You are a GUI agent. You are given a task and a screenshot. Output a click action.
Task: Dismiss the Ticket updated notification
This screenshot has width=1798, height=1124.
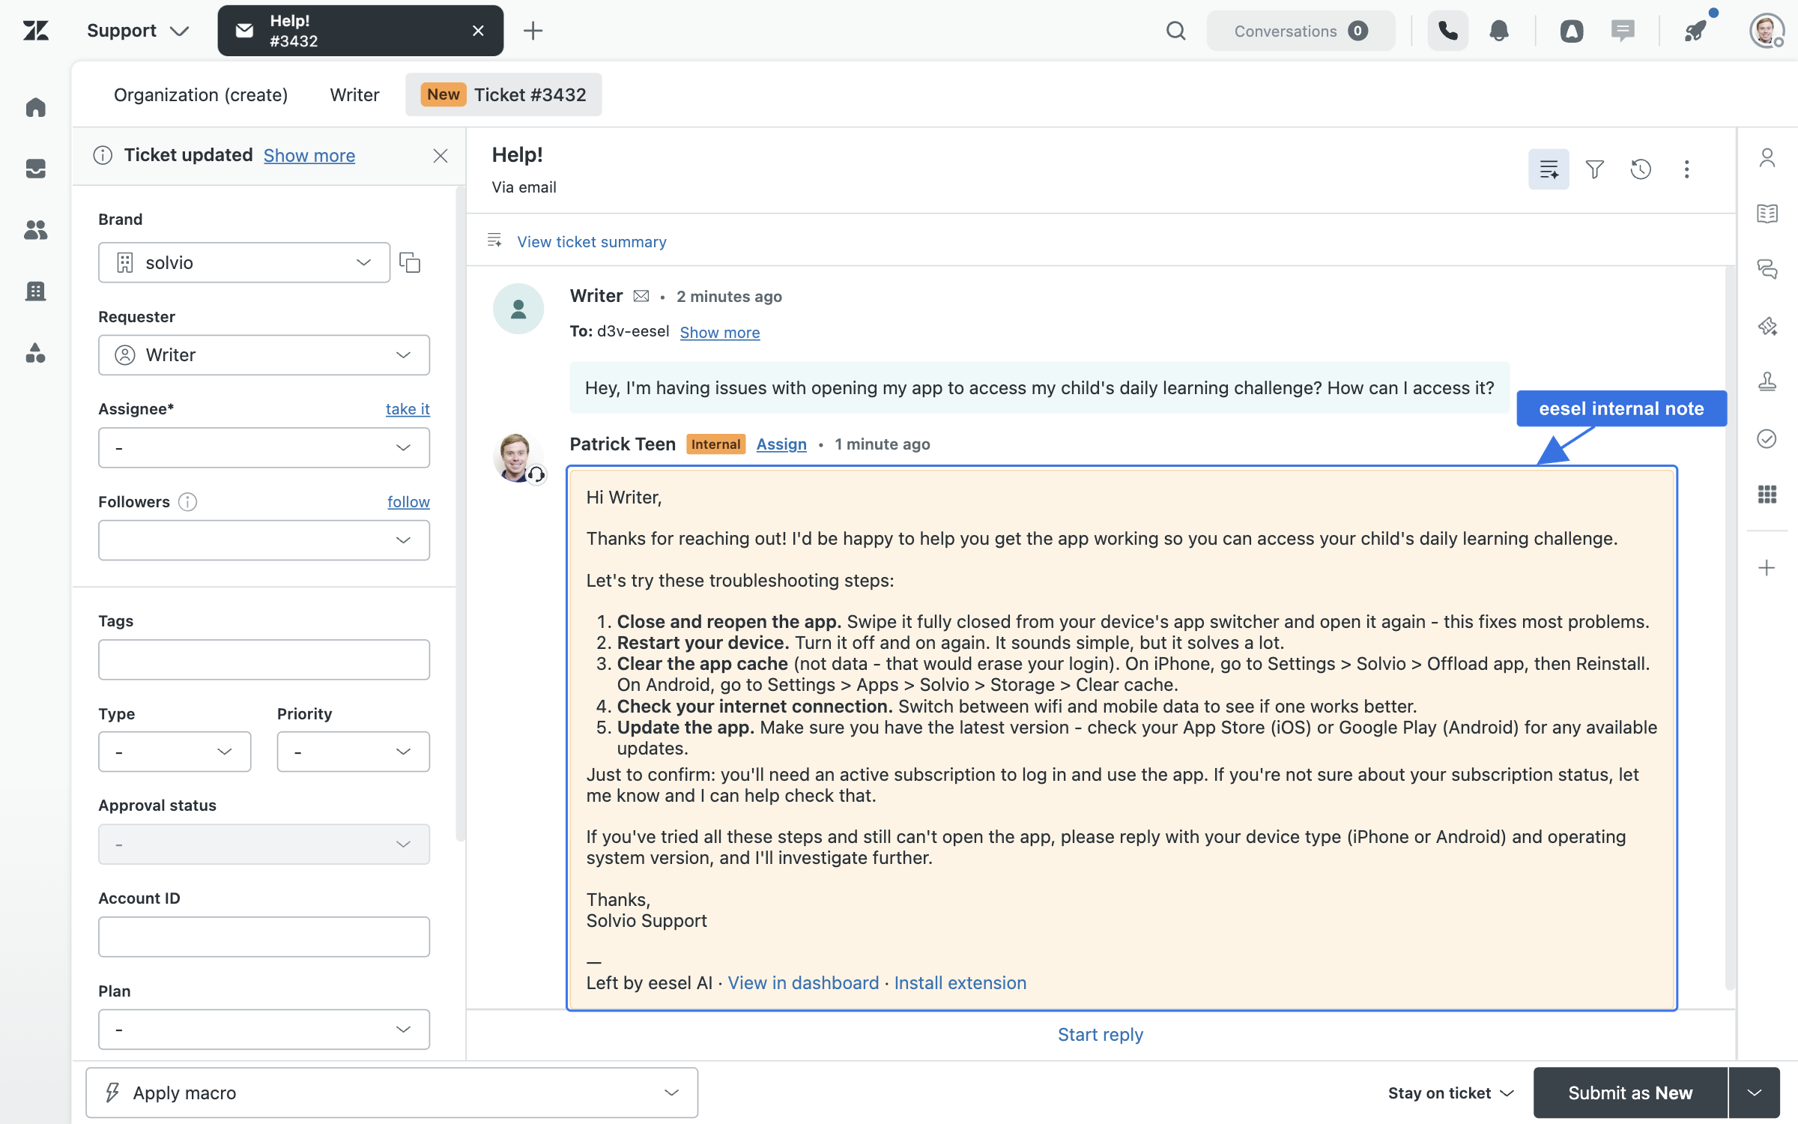(x=441, y=155)
